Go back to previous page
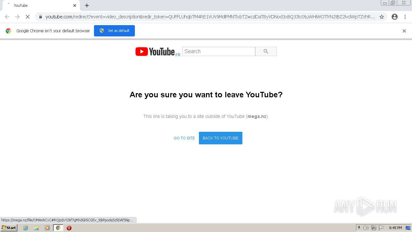 click(x=7, y=17)
